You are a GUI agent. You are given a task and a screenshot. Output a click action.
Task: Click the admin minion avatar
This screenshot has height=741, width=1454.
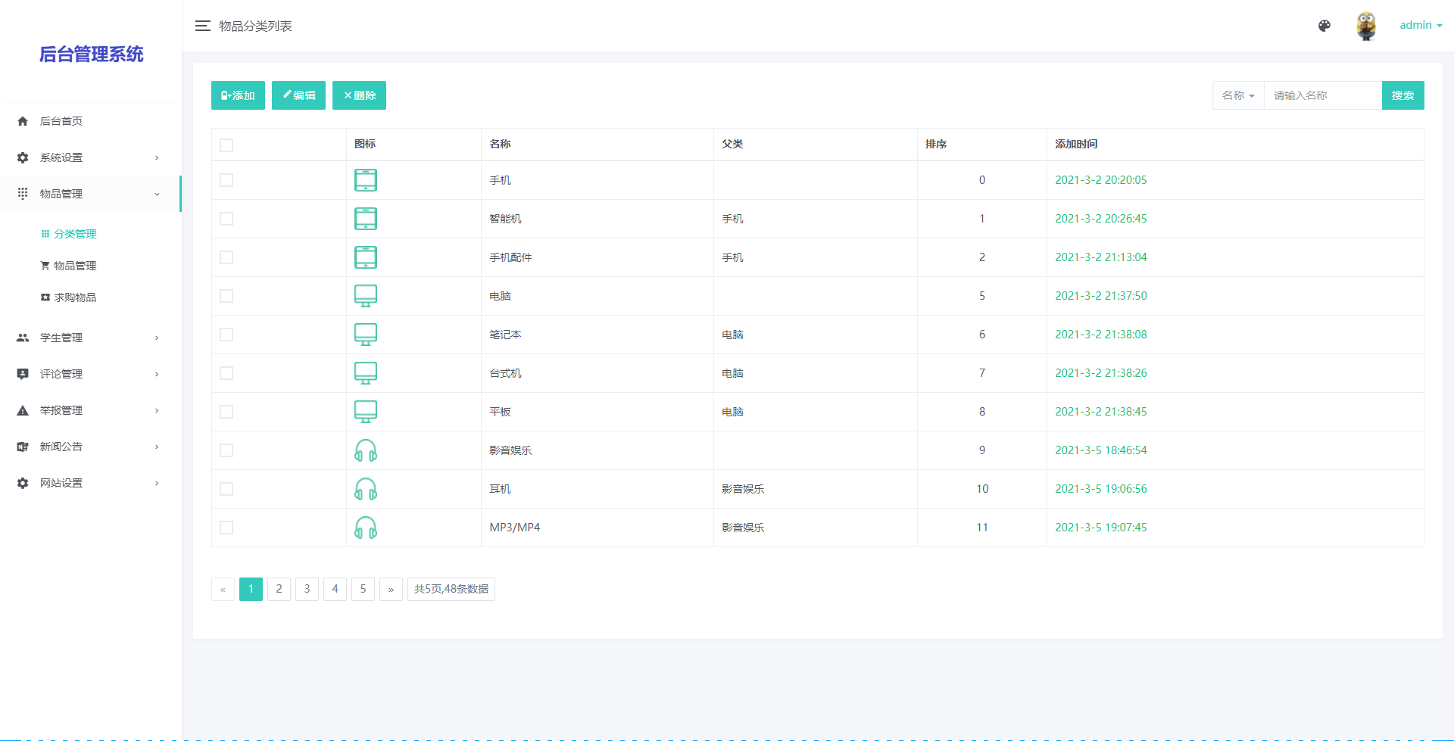[1366, 25]
